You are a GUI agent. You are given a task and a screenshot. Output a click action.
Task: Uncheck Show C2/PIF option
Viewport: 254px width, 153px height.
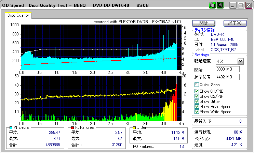pos(197,96)
